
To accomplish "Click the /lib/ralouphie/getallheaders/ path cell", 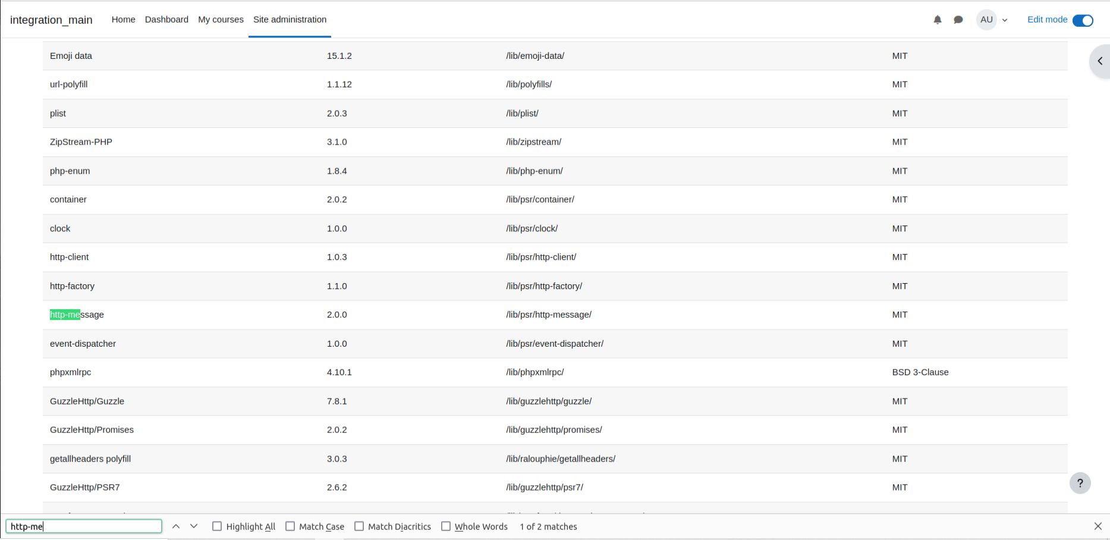I will point(561,460).
